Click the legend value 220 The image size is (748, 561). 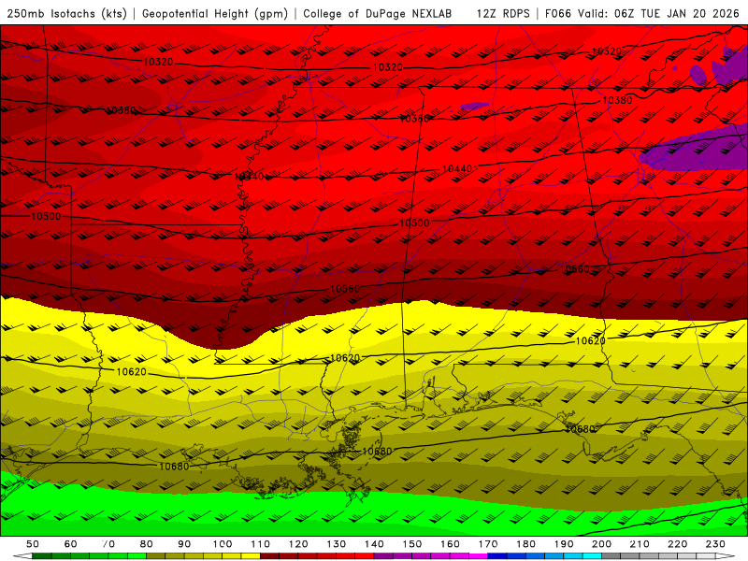point(677,544)
